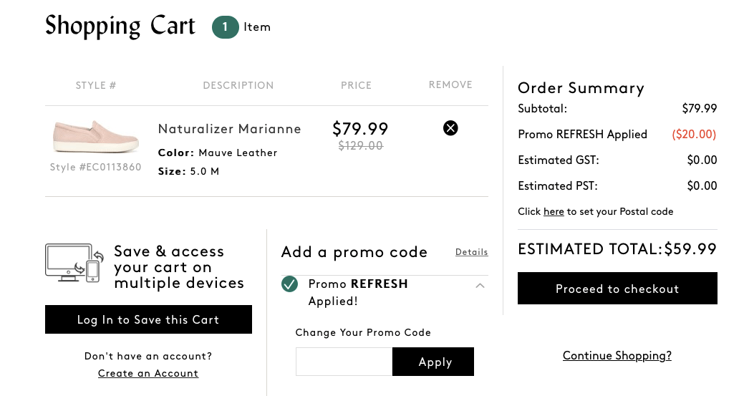The width and height of the screenshot is (744, 396).
Task: Open promo code Details link
Action: point(472,252)
